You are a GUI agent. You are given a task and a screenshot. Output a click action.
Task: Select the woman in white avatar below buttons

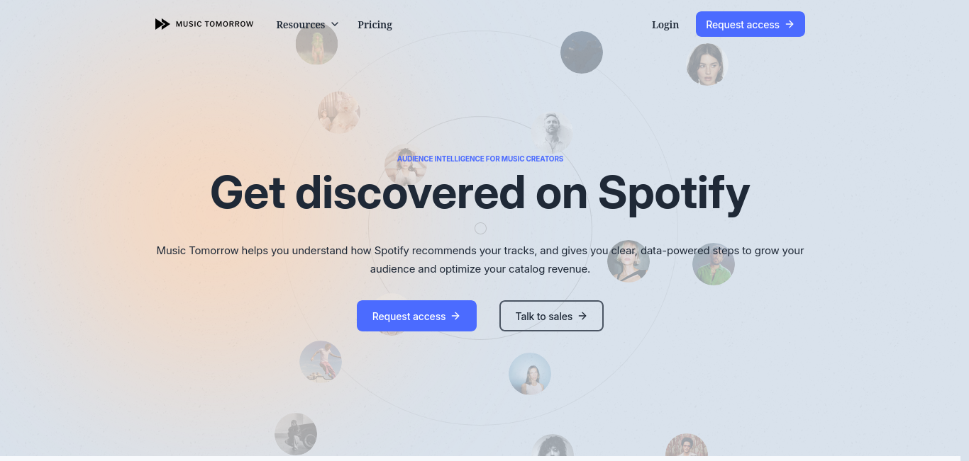tap(530, 374)
